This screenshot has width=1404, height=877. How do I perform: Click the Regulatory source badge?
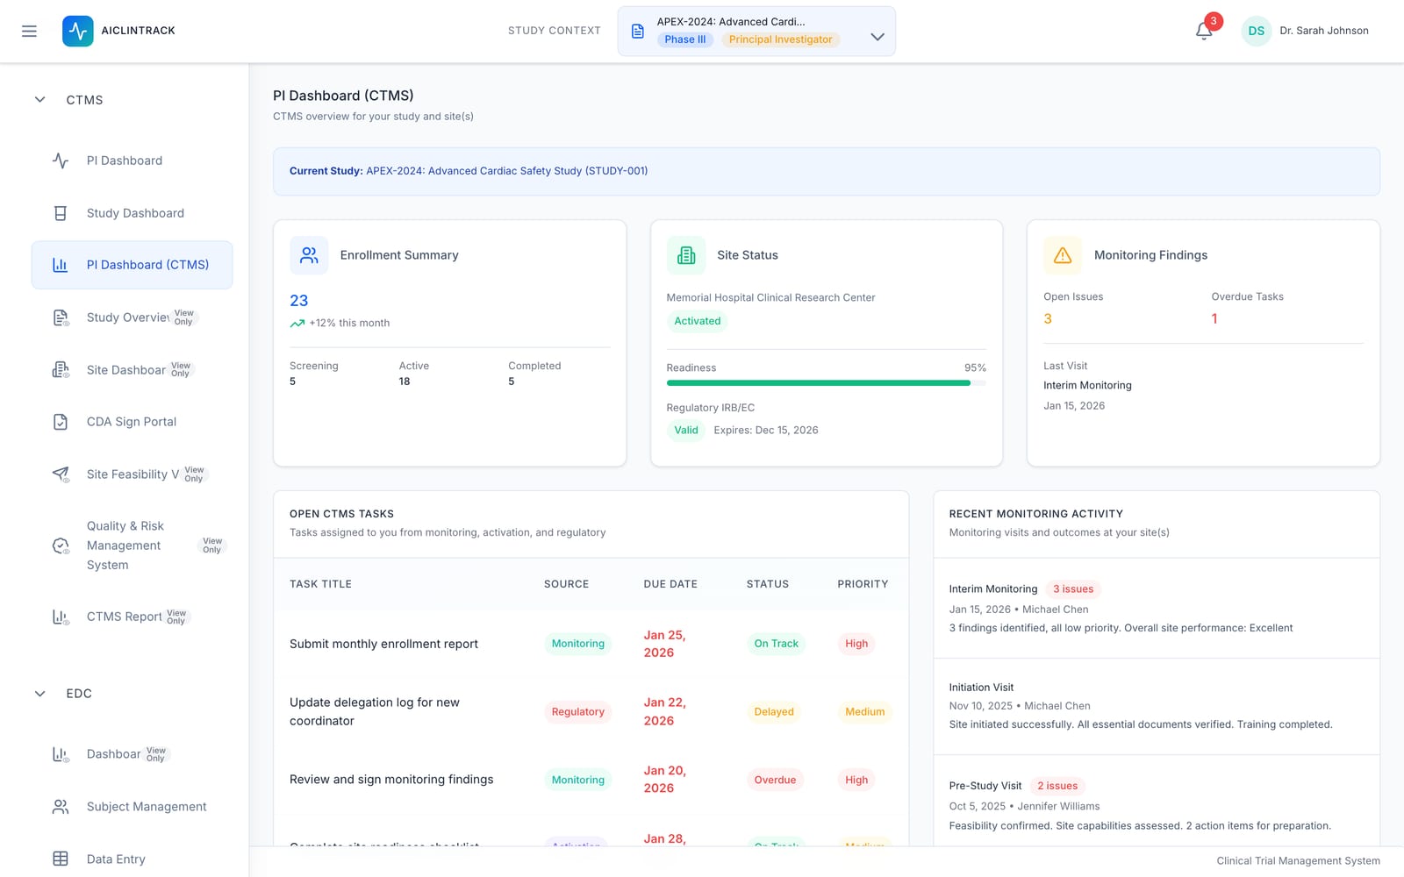(x=577, y=711)
